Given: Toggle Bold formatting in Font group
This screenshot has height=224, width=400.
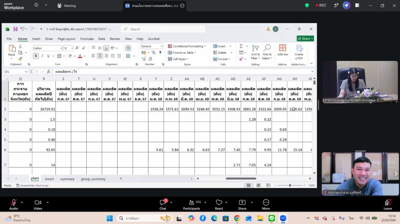Looking at the screenshot, I should 36,56.
